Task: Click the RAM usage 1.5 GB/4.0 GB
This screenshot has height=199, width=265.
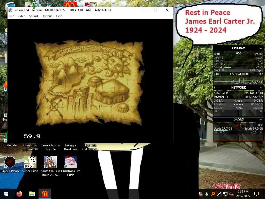Action: point(239,74)
